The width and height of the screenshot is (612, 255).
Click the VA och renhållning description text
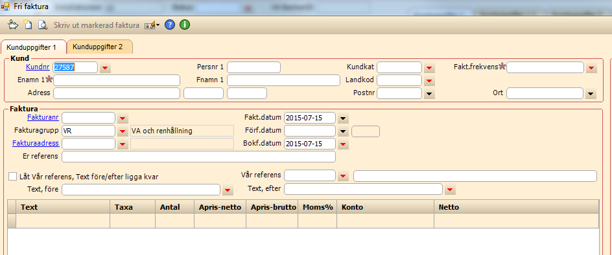162,131
